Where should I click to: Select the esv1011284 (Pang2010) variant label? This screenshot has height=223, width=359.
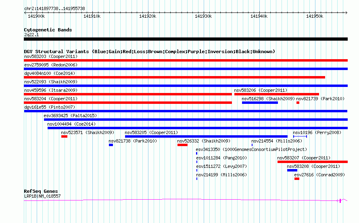(221, 158)
